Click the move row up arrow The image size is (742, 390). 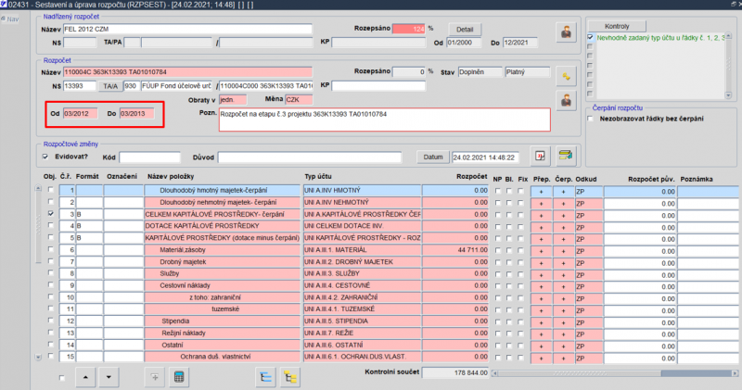click(x=85, y=377)
